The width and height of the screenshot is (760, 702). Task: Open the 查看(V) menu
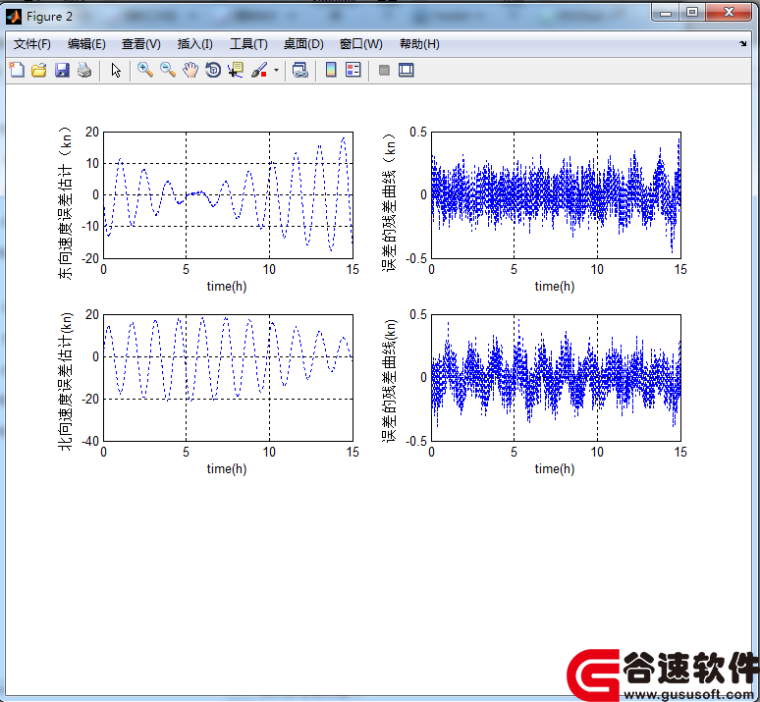[141, 44]
